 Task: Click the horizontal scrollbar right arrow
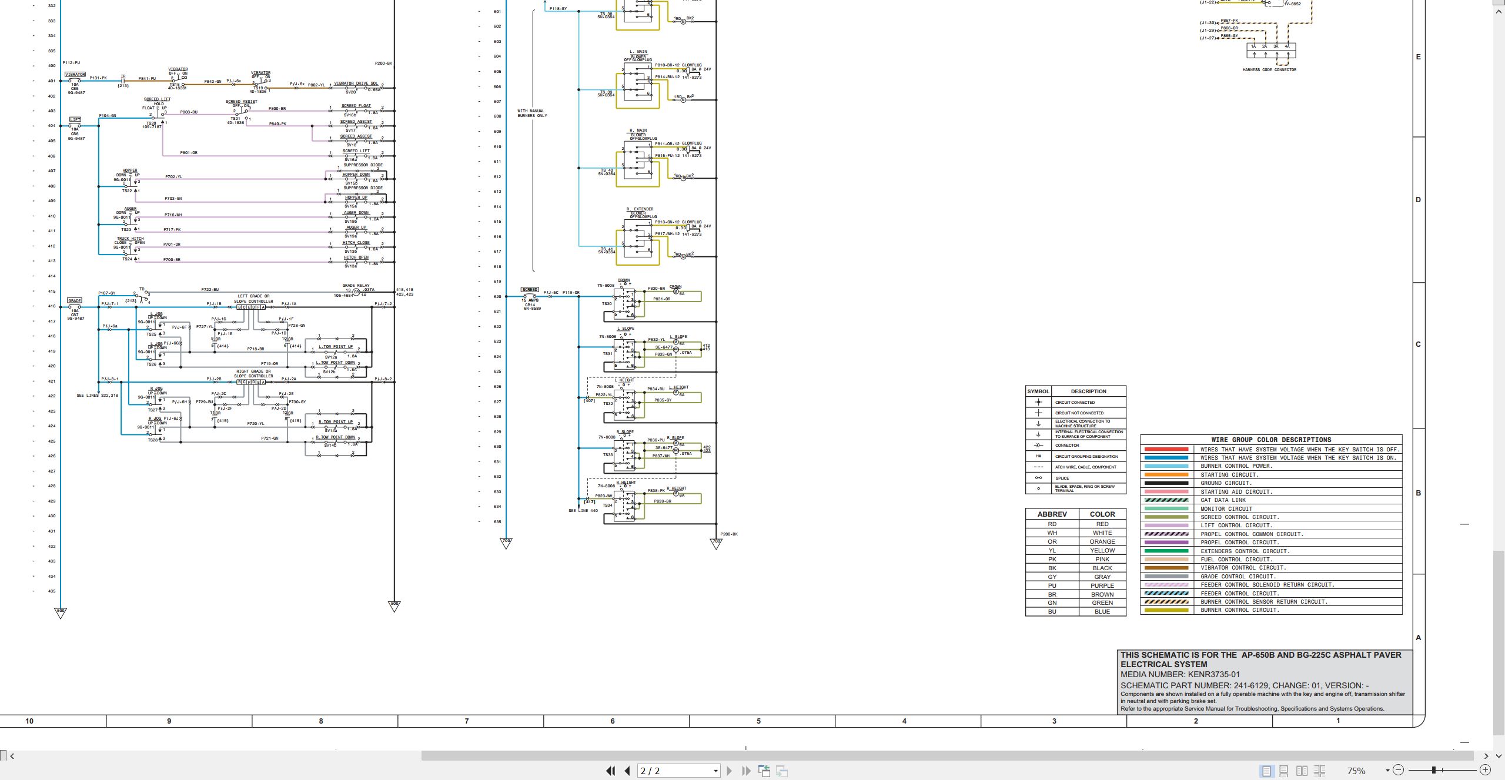click(x=1486, y=756)
